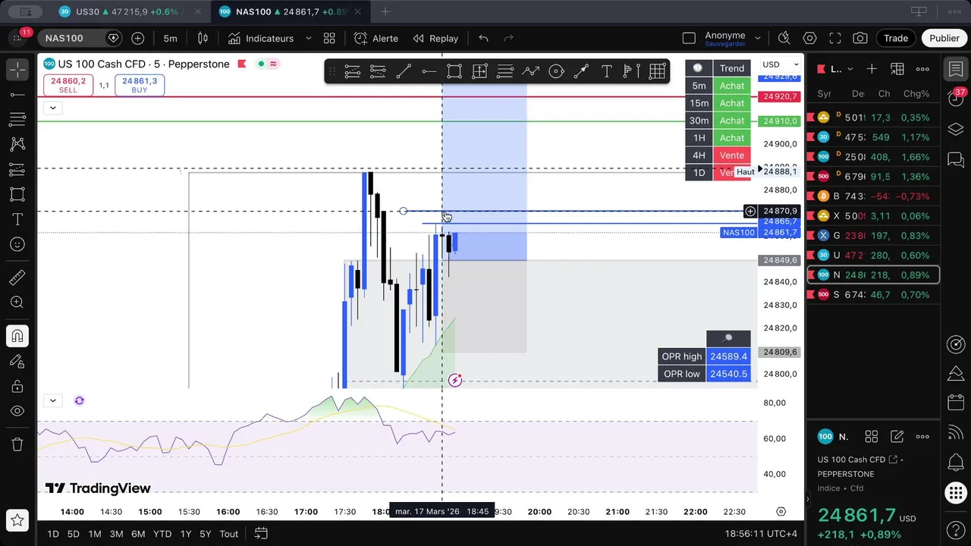Open the Fibonacci tools in left sidebar
This screenshot has height=546, width=971.
tap(17, 120)
